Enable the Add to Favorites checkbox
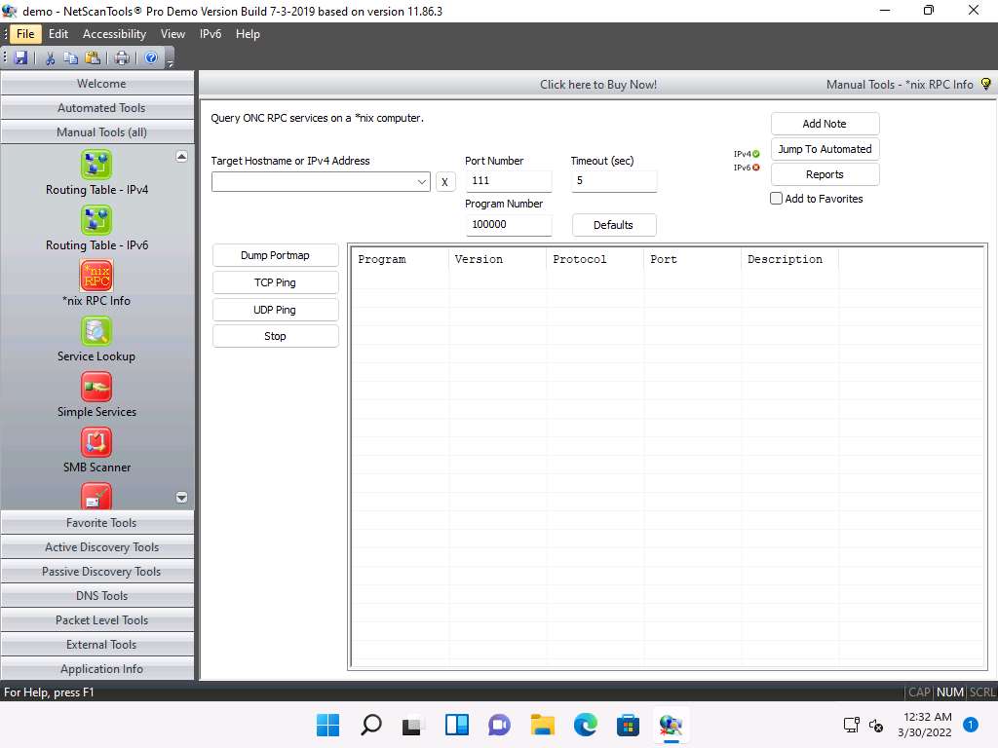 (x=777, y=199)
